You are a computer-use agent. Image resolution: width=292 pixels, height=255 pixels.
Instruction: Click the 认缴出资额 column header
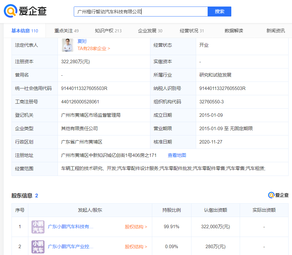(x=215, y=210)
